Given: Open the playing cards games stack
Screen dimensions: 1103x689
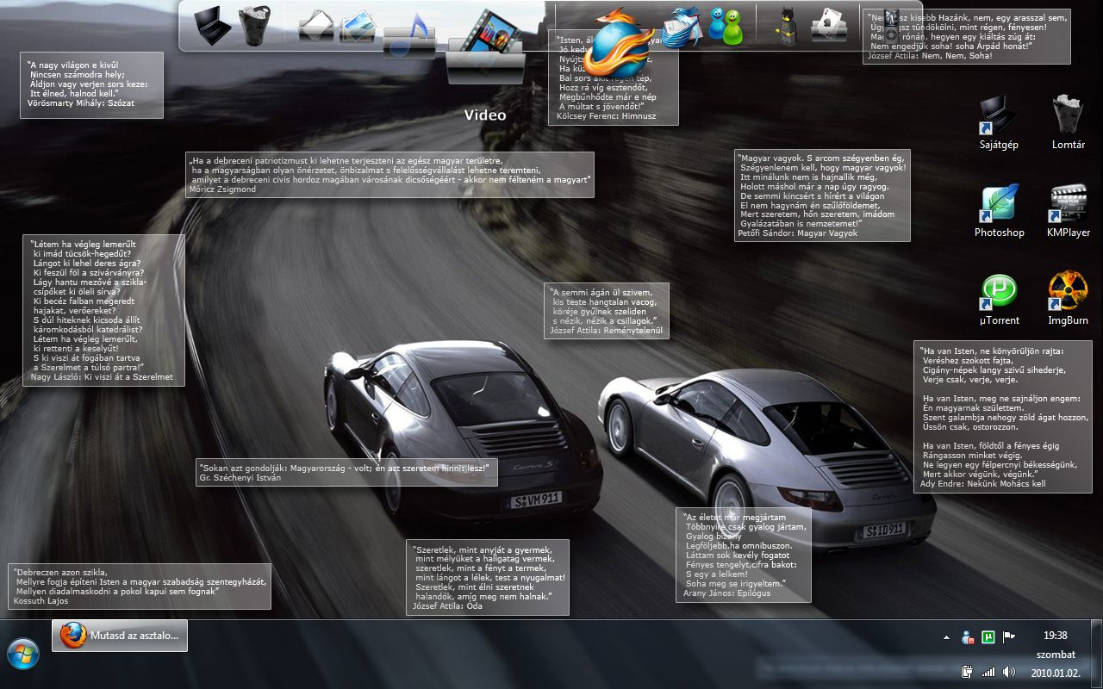Looking at the screenshot, I should point(828,26).
